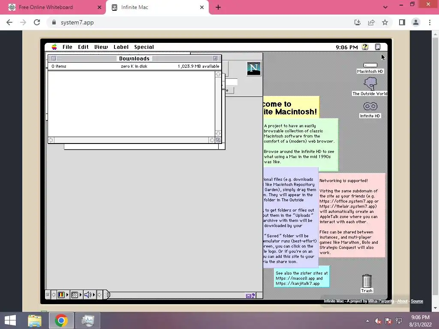Click the share page icon in Chrome
439x329 pixels.
[371, 22]
